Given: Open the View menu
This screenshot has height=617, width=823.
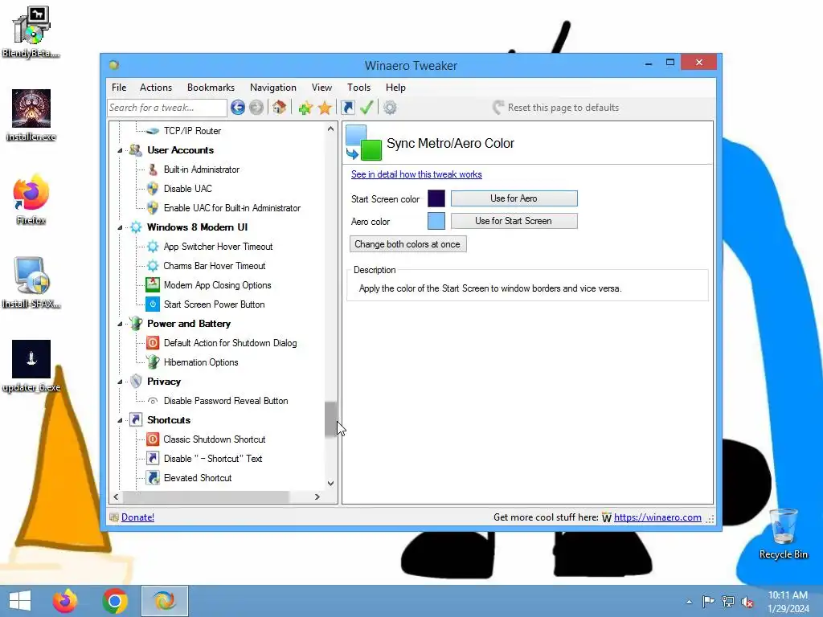Looking at the screenshot, I should (x=321, y=88).
